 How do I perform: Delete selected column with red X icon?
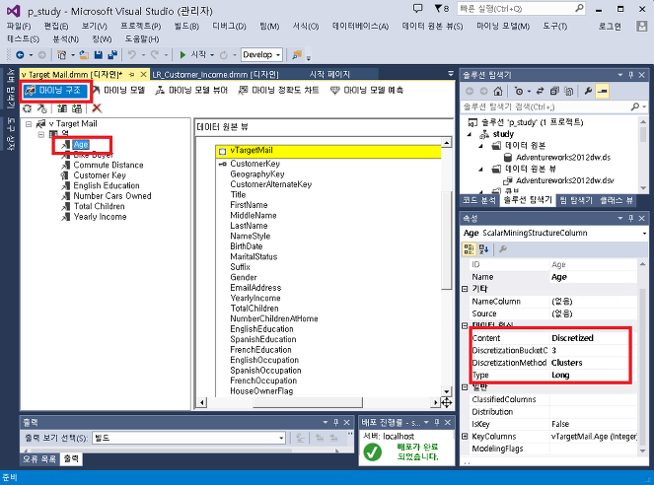pyautogui.click(x=97, y=108)
